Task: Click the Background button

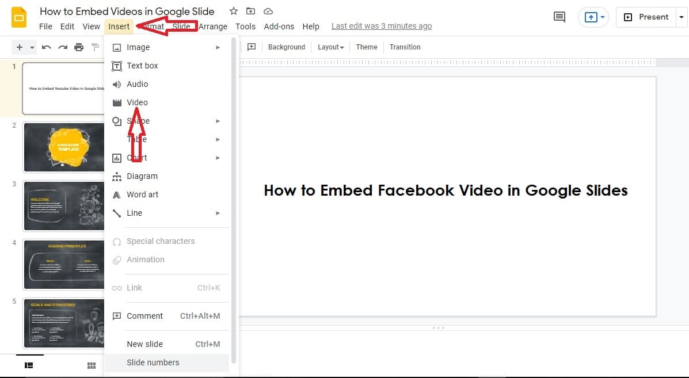Action: tap(287, 47)
